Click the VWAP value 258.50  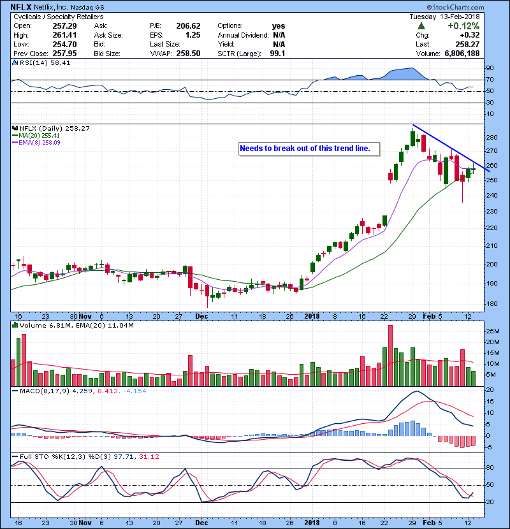pos(188,54)
